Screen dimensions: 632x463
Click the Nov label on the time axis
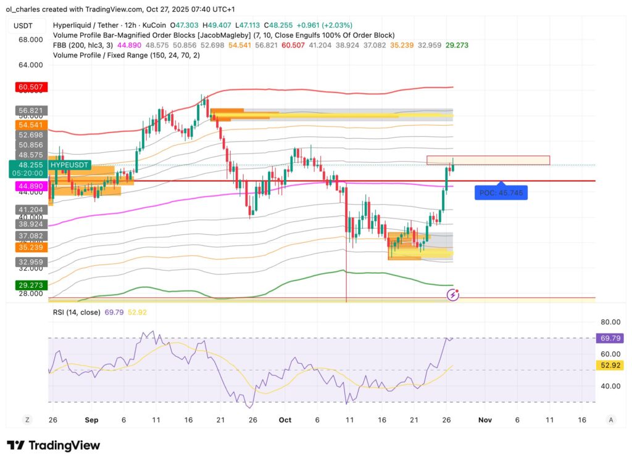point(484,419)
